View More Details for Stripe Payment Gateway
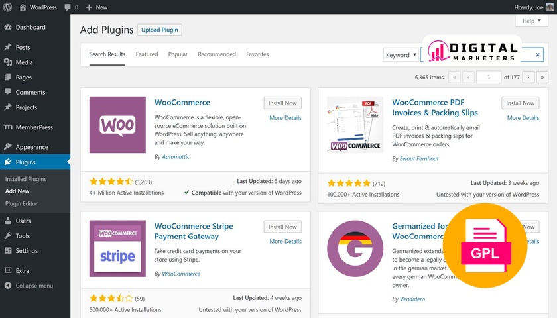The image size is (557, 318). tap(285, 241)
